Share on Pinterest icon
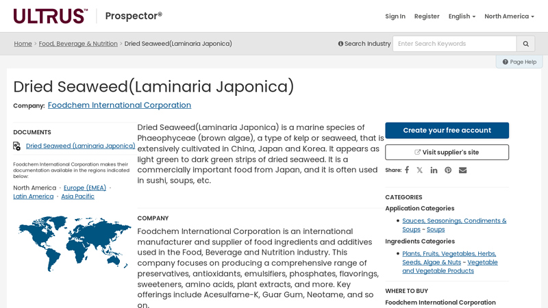Image resolution: width=548 pixels, height=308 pixels. (448, 170)
